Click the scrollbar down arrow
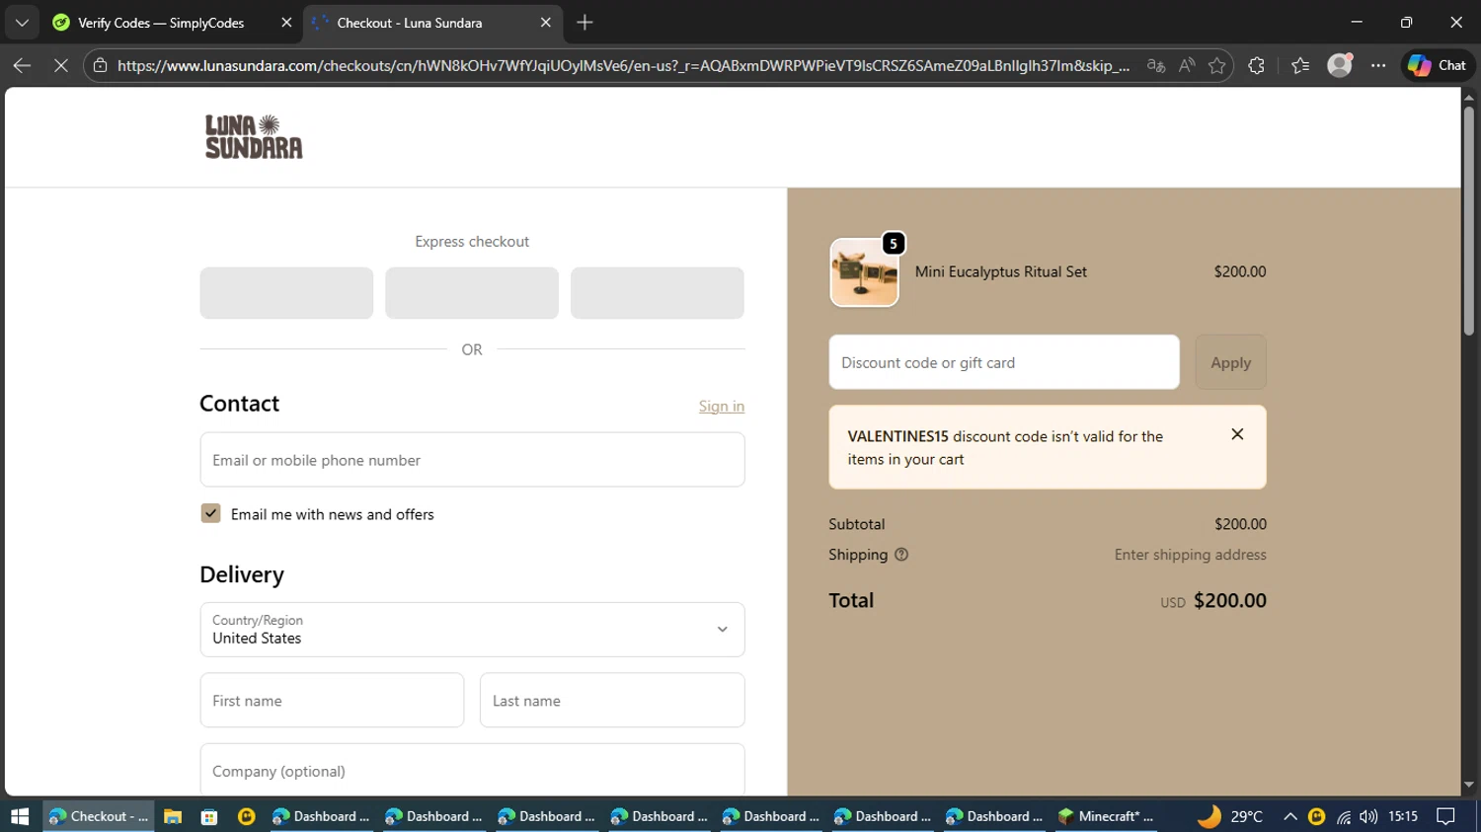The width and height of the screenshot is (1481, 832). (x=1468, y=785)
